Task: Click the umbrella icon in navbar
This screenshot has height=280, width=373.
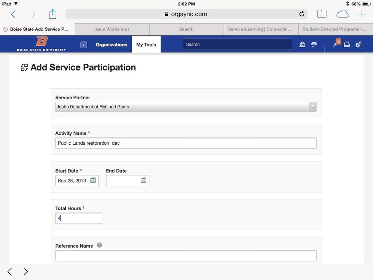Action: [314, 45]
